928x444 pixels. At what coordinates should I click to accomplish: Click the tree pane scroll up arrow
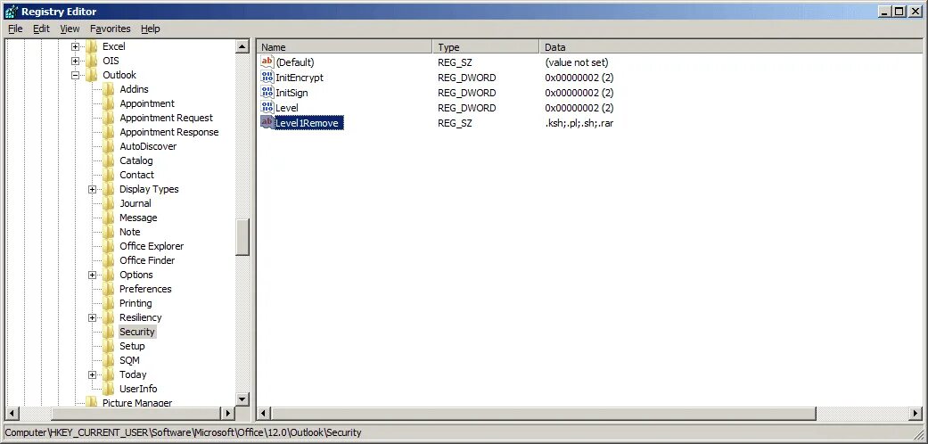242,46
